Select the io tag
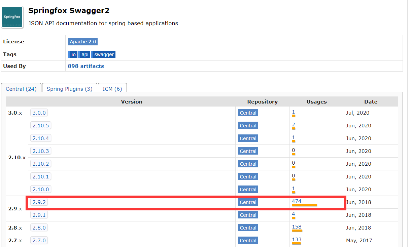 pyautogui.click(x=73, y=54)
